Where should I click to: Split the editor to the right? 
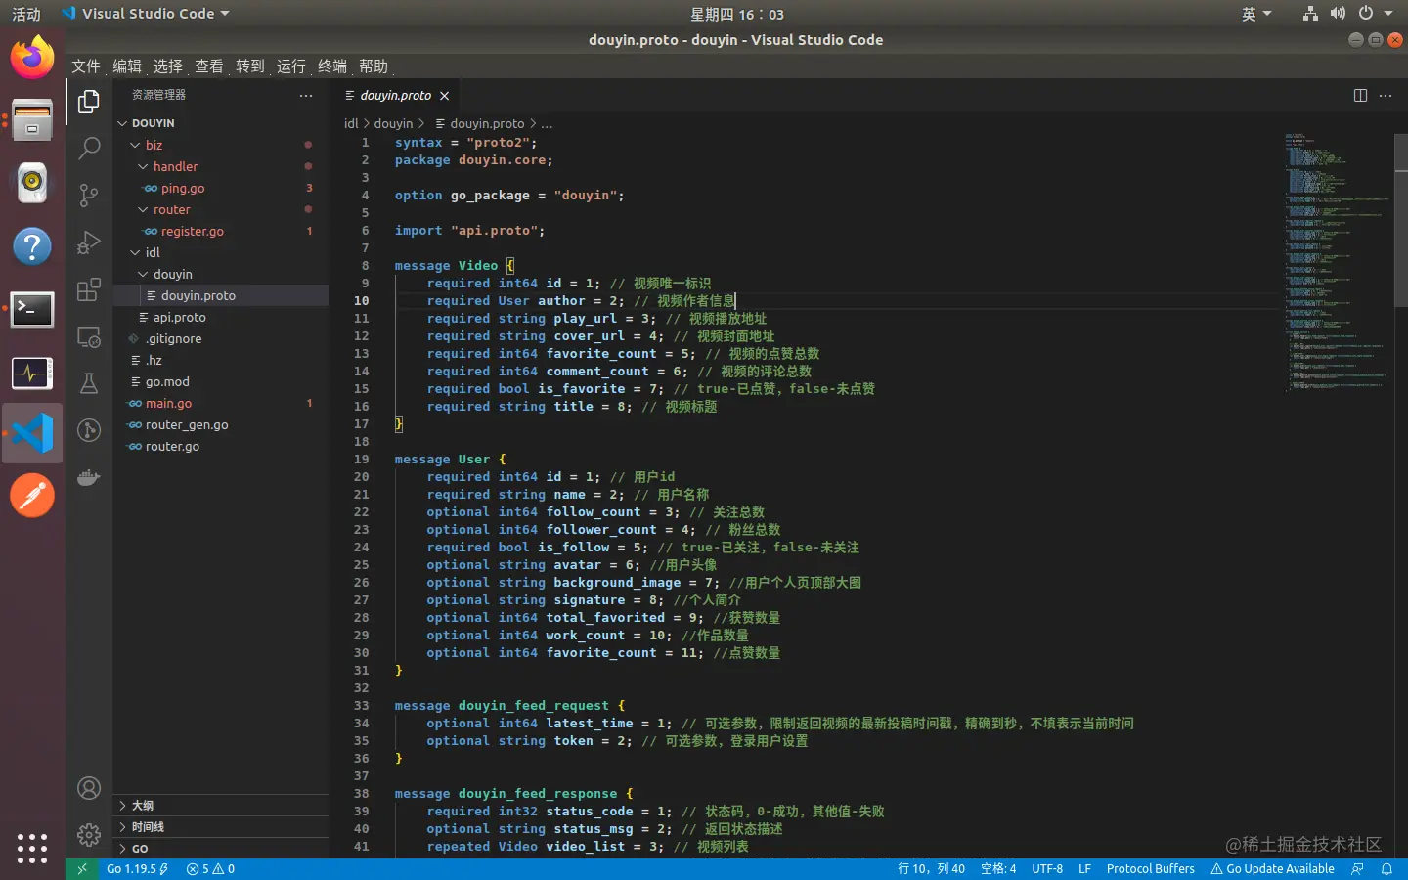(1360, 95)
